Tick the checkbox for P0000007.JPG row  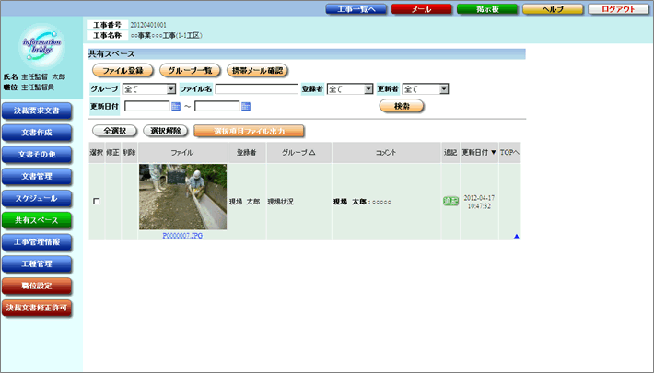coord(96,201)
